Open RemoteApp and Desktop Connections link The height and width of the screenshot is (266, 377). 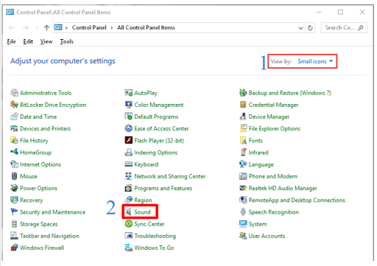297,200
